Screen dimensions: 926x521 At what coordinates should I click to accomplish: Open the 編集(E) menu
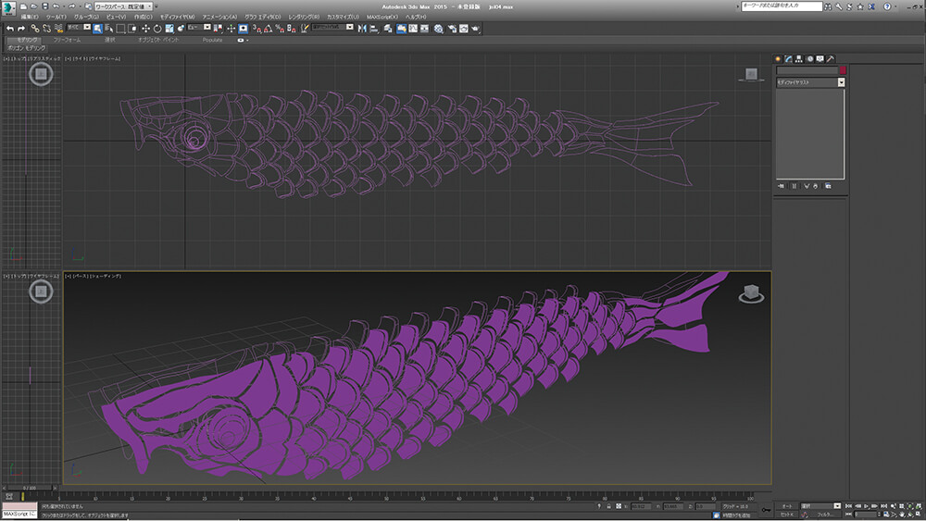pyautogui.click(x=29, y=17)
